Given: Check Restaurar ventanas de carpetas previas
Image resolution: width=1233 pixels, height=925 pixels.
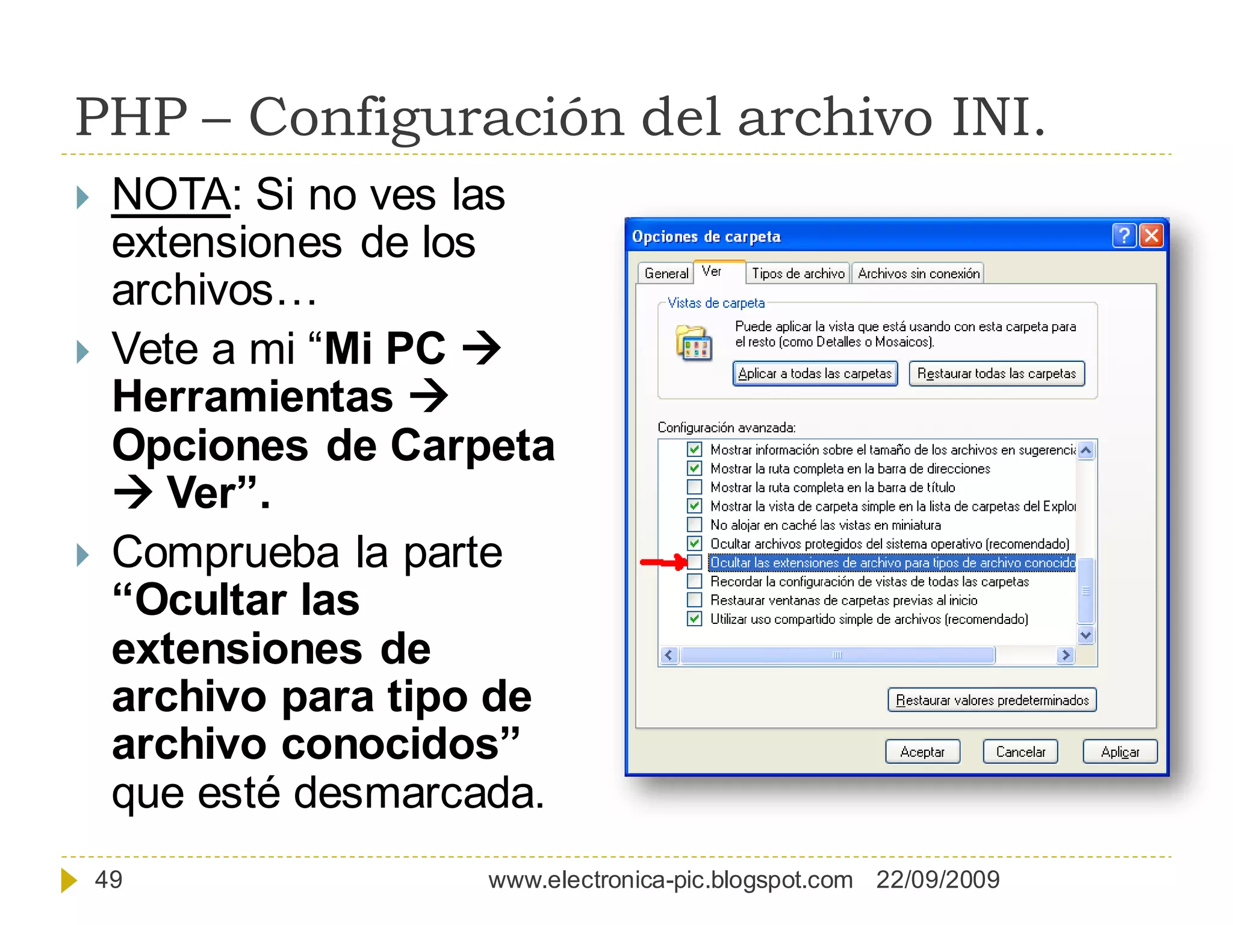Looking at the screenshot, I should pos(694,600).
